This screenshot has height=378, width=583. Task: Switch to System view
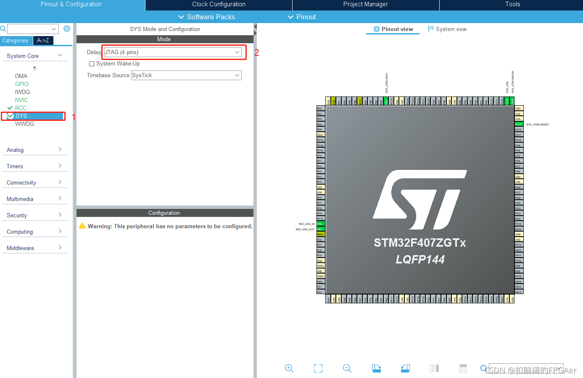tap(447, 29)
